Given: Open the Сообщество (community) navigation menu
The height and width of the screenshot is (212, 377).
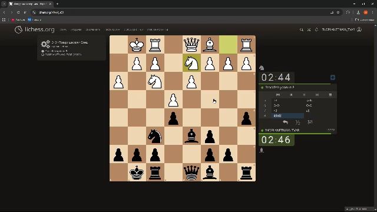Looking at the screenshot, I should click(134, 29).
